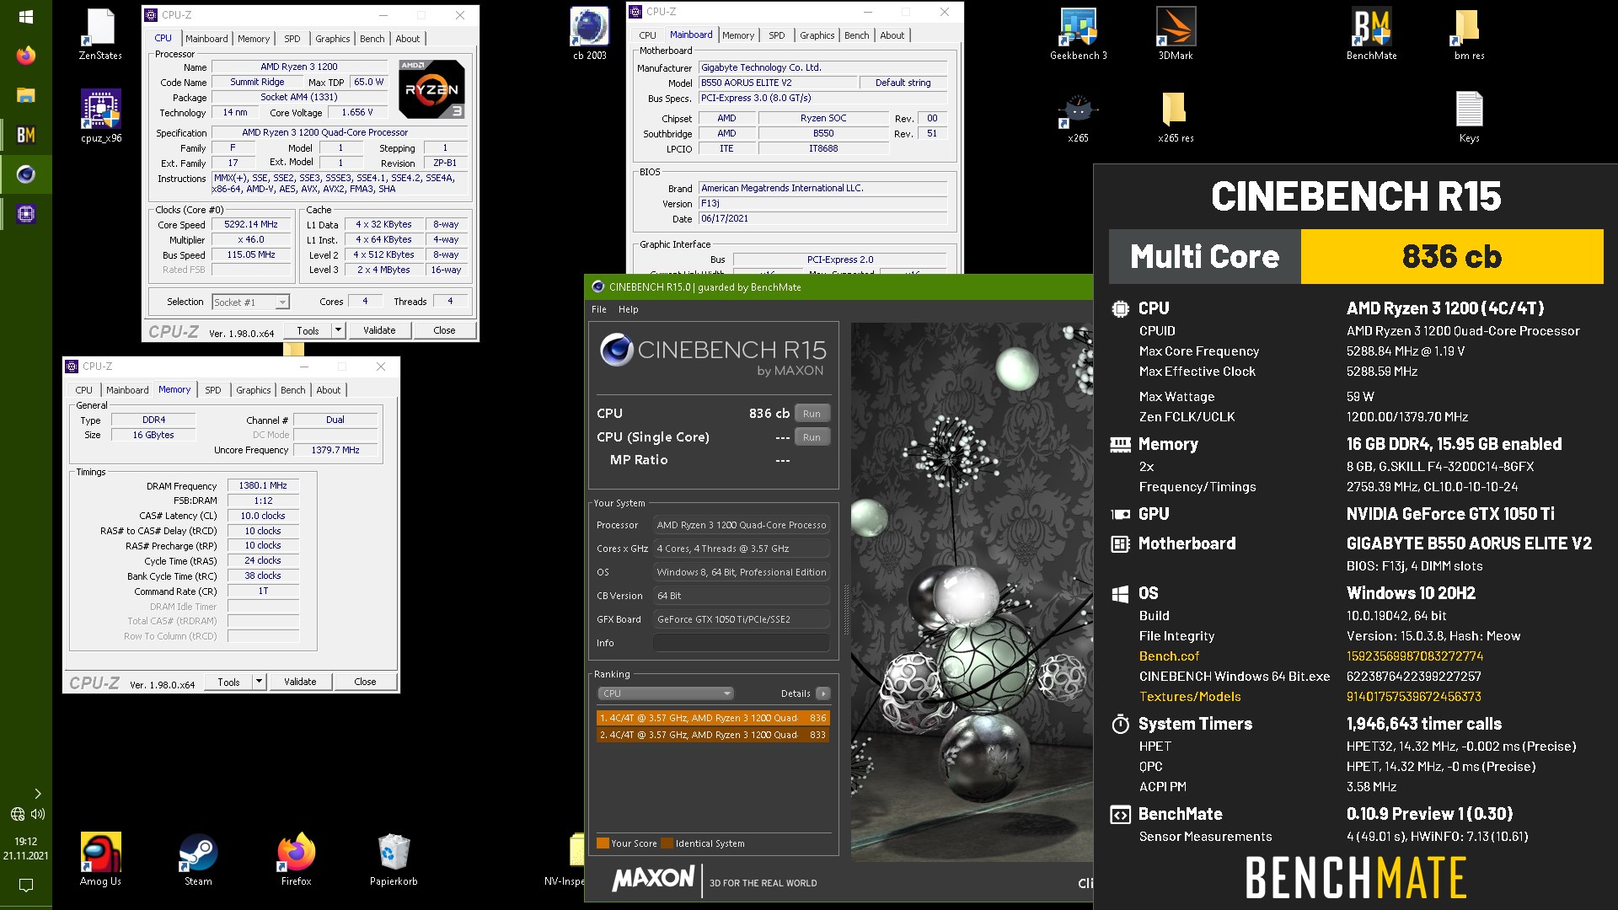Open bm res folder icon
Image resolution: width=1618 pixels, height=910 pixels.
(x=1469, y=35)
